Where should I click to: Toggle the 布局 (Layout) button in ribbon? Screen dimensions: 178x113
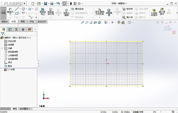(x=3, y=13)
